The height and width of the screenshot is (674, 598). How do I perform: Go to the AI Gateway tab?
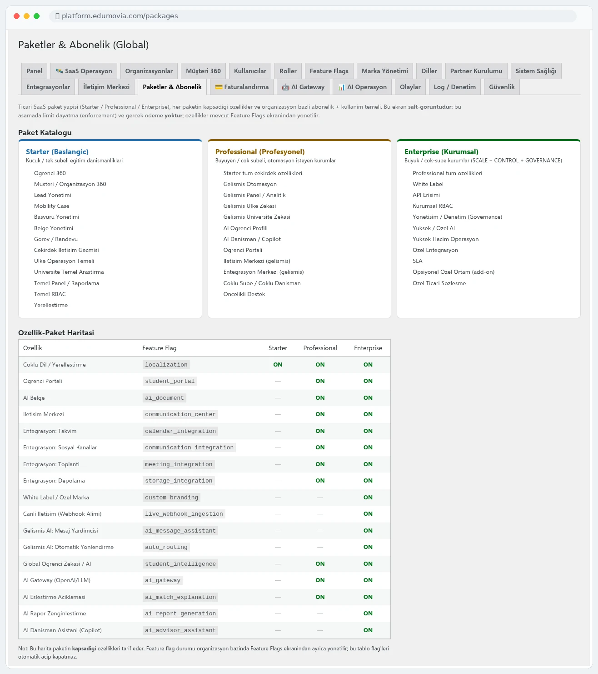pos(303,87)
